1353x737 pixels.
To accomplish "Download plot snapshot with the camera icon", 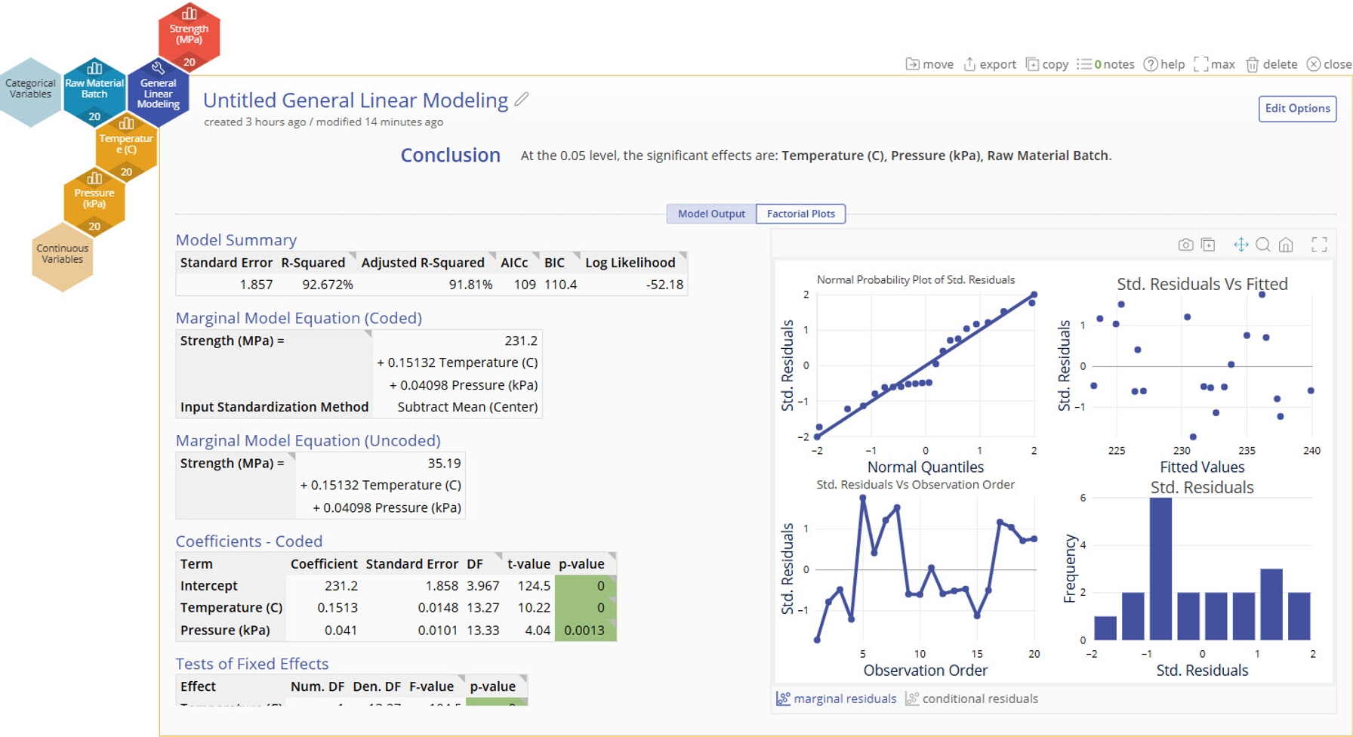I will click(x=1185, y=245).
